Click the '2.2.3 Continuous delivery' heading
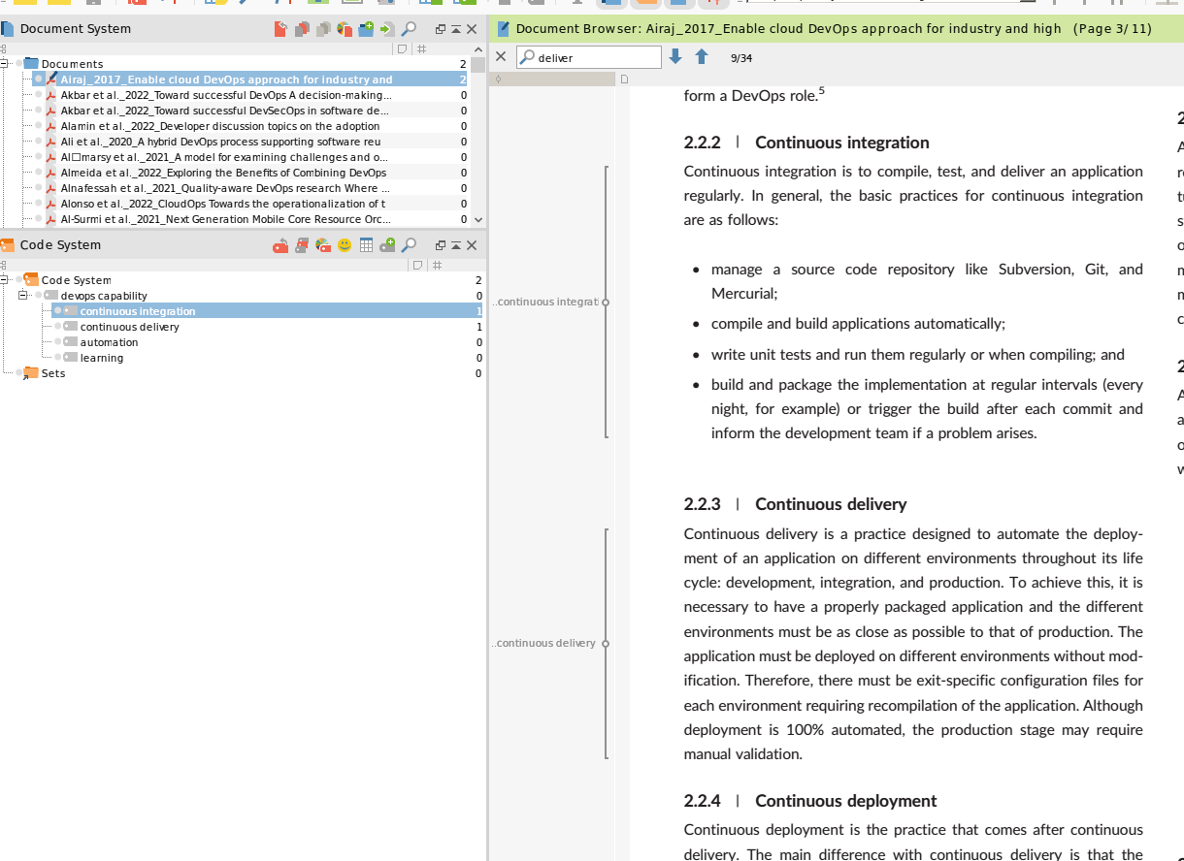Viewport: 1184px width, 861px height. pos(795,504)
